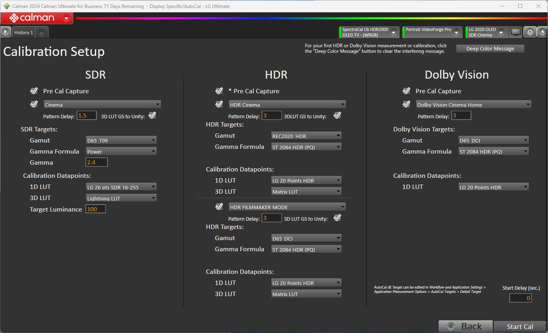Viewport: 548px width, 333px height.
Task: Open the round arrow on SpectraCal C6 tab
Action: click(394, 32)
